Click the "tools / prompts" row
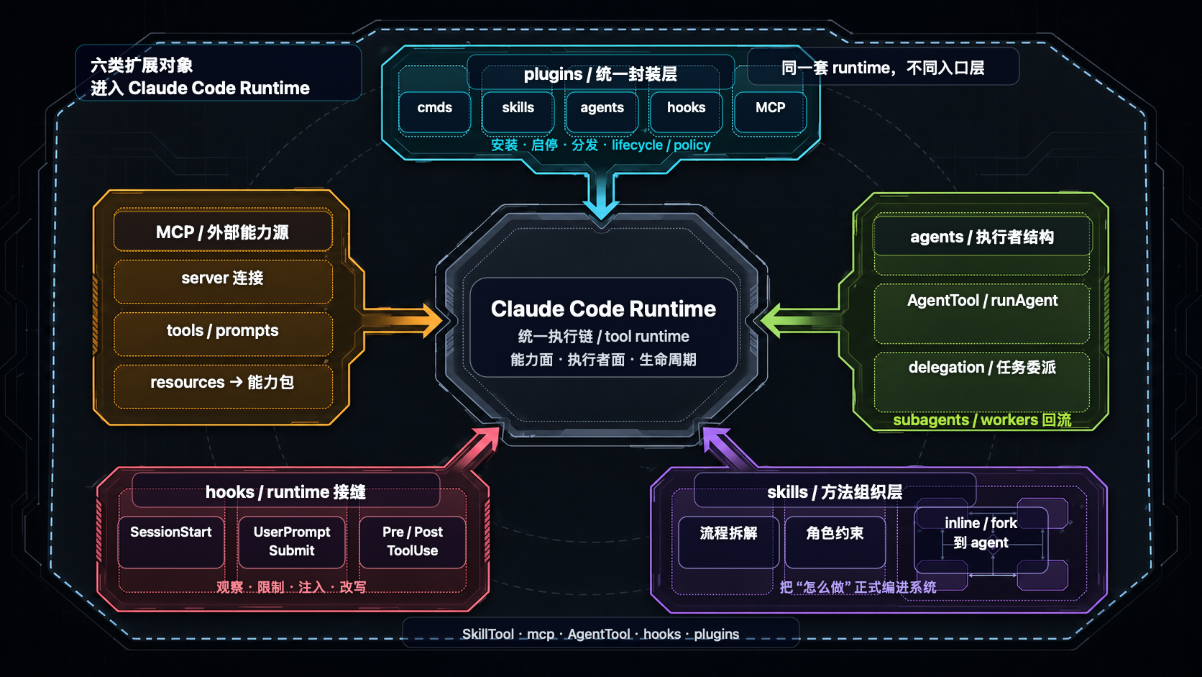Image resolution: width=1202 pixels, height=677 pixels. [x=223, y=334]
